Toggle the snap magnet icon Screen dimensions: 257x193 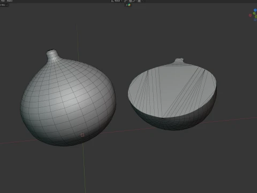coord(130,1)
